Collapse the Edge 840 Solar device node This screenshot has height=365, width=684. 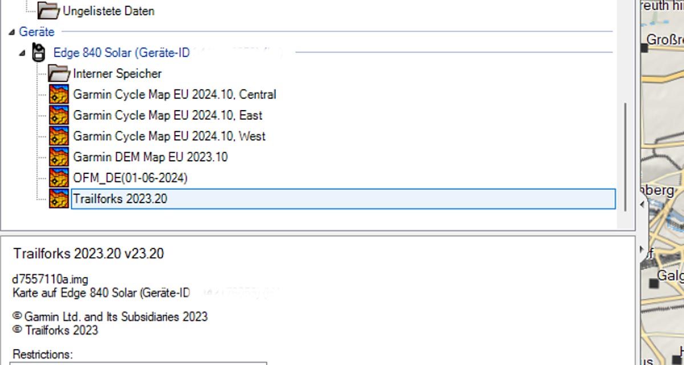[x=22, y=53]
